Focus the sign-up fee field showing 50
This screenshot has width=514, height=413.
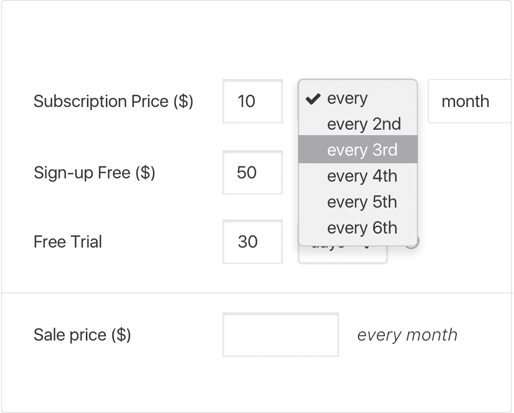pyautogui.click(x=252, y=172)
